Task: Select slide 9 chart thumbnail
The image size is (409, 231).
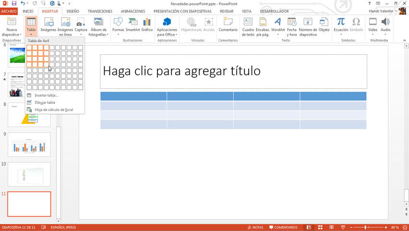Action: (x=29, y=145)
